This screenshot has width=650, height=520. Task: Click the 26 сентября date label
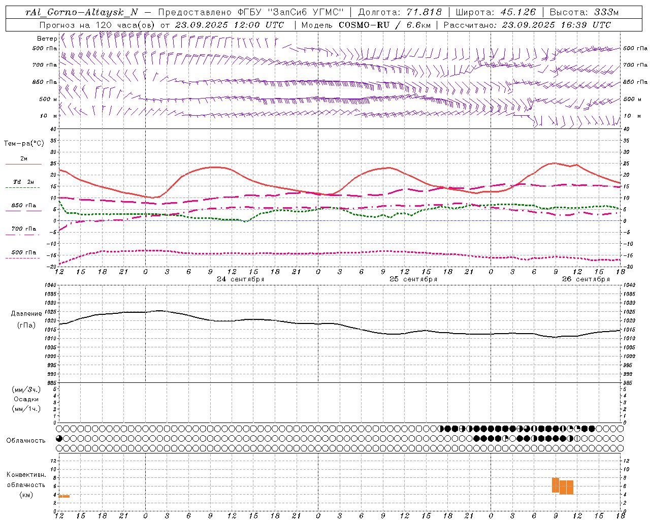pos(586,279)
